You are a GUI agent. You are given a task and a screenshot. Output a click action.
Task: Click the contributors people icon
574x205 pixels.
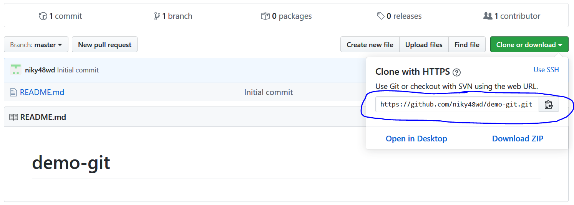tap(488, 16)
